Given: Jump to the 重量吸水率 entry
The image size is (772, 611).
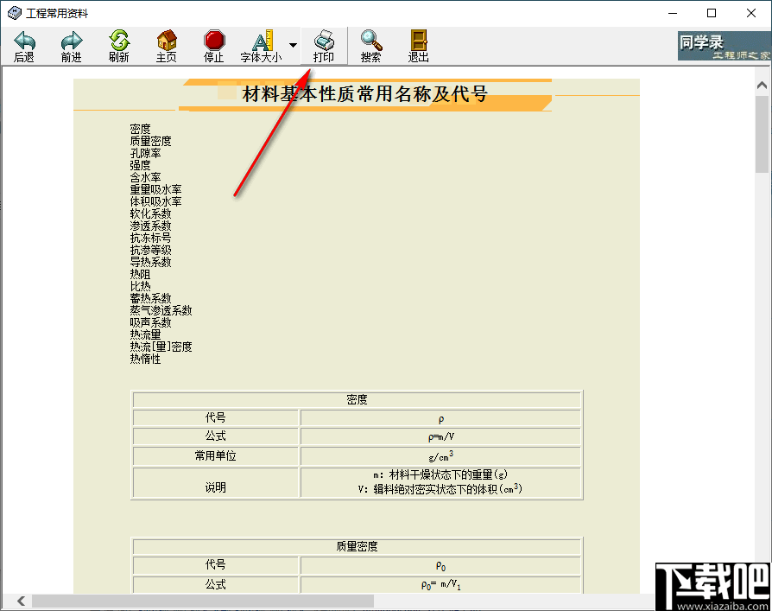Looking at the screenshot, I should click(155, 189).
